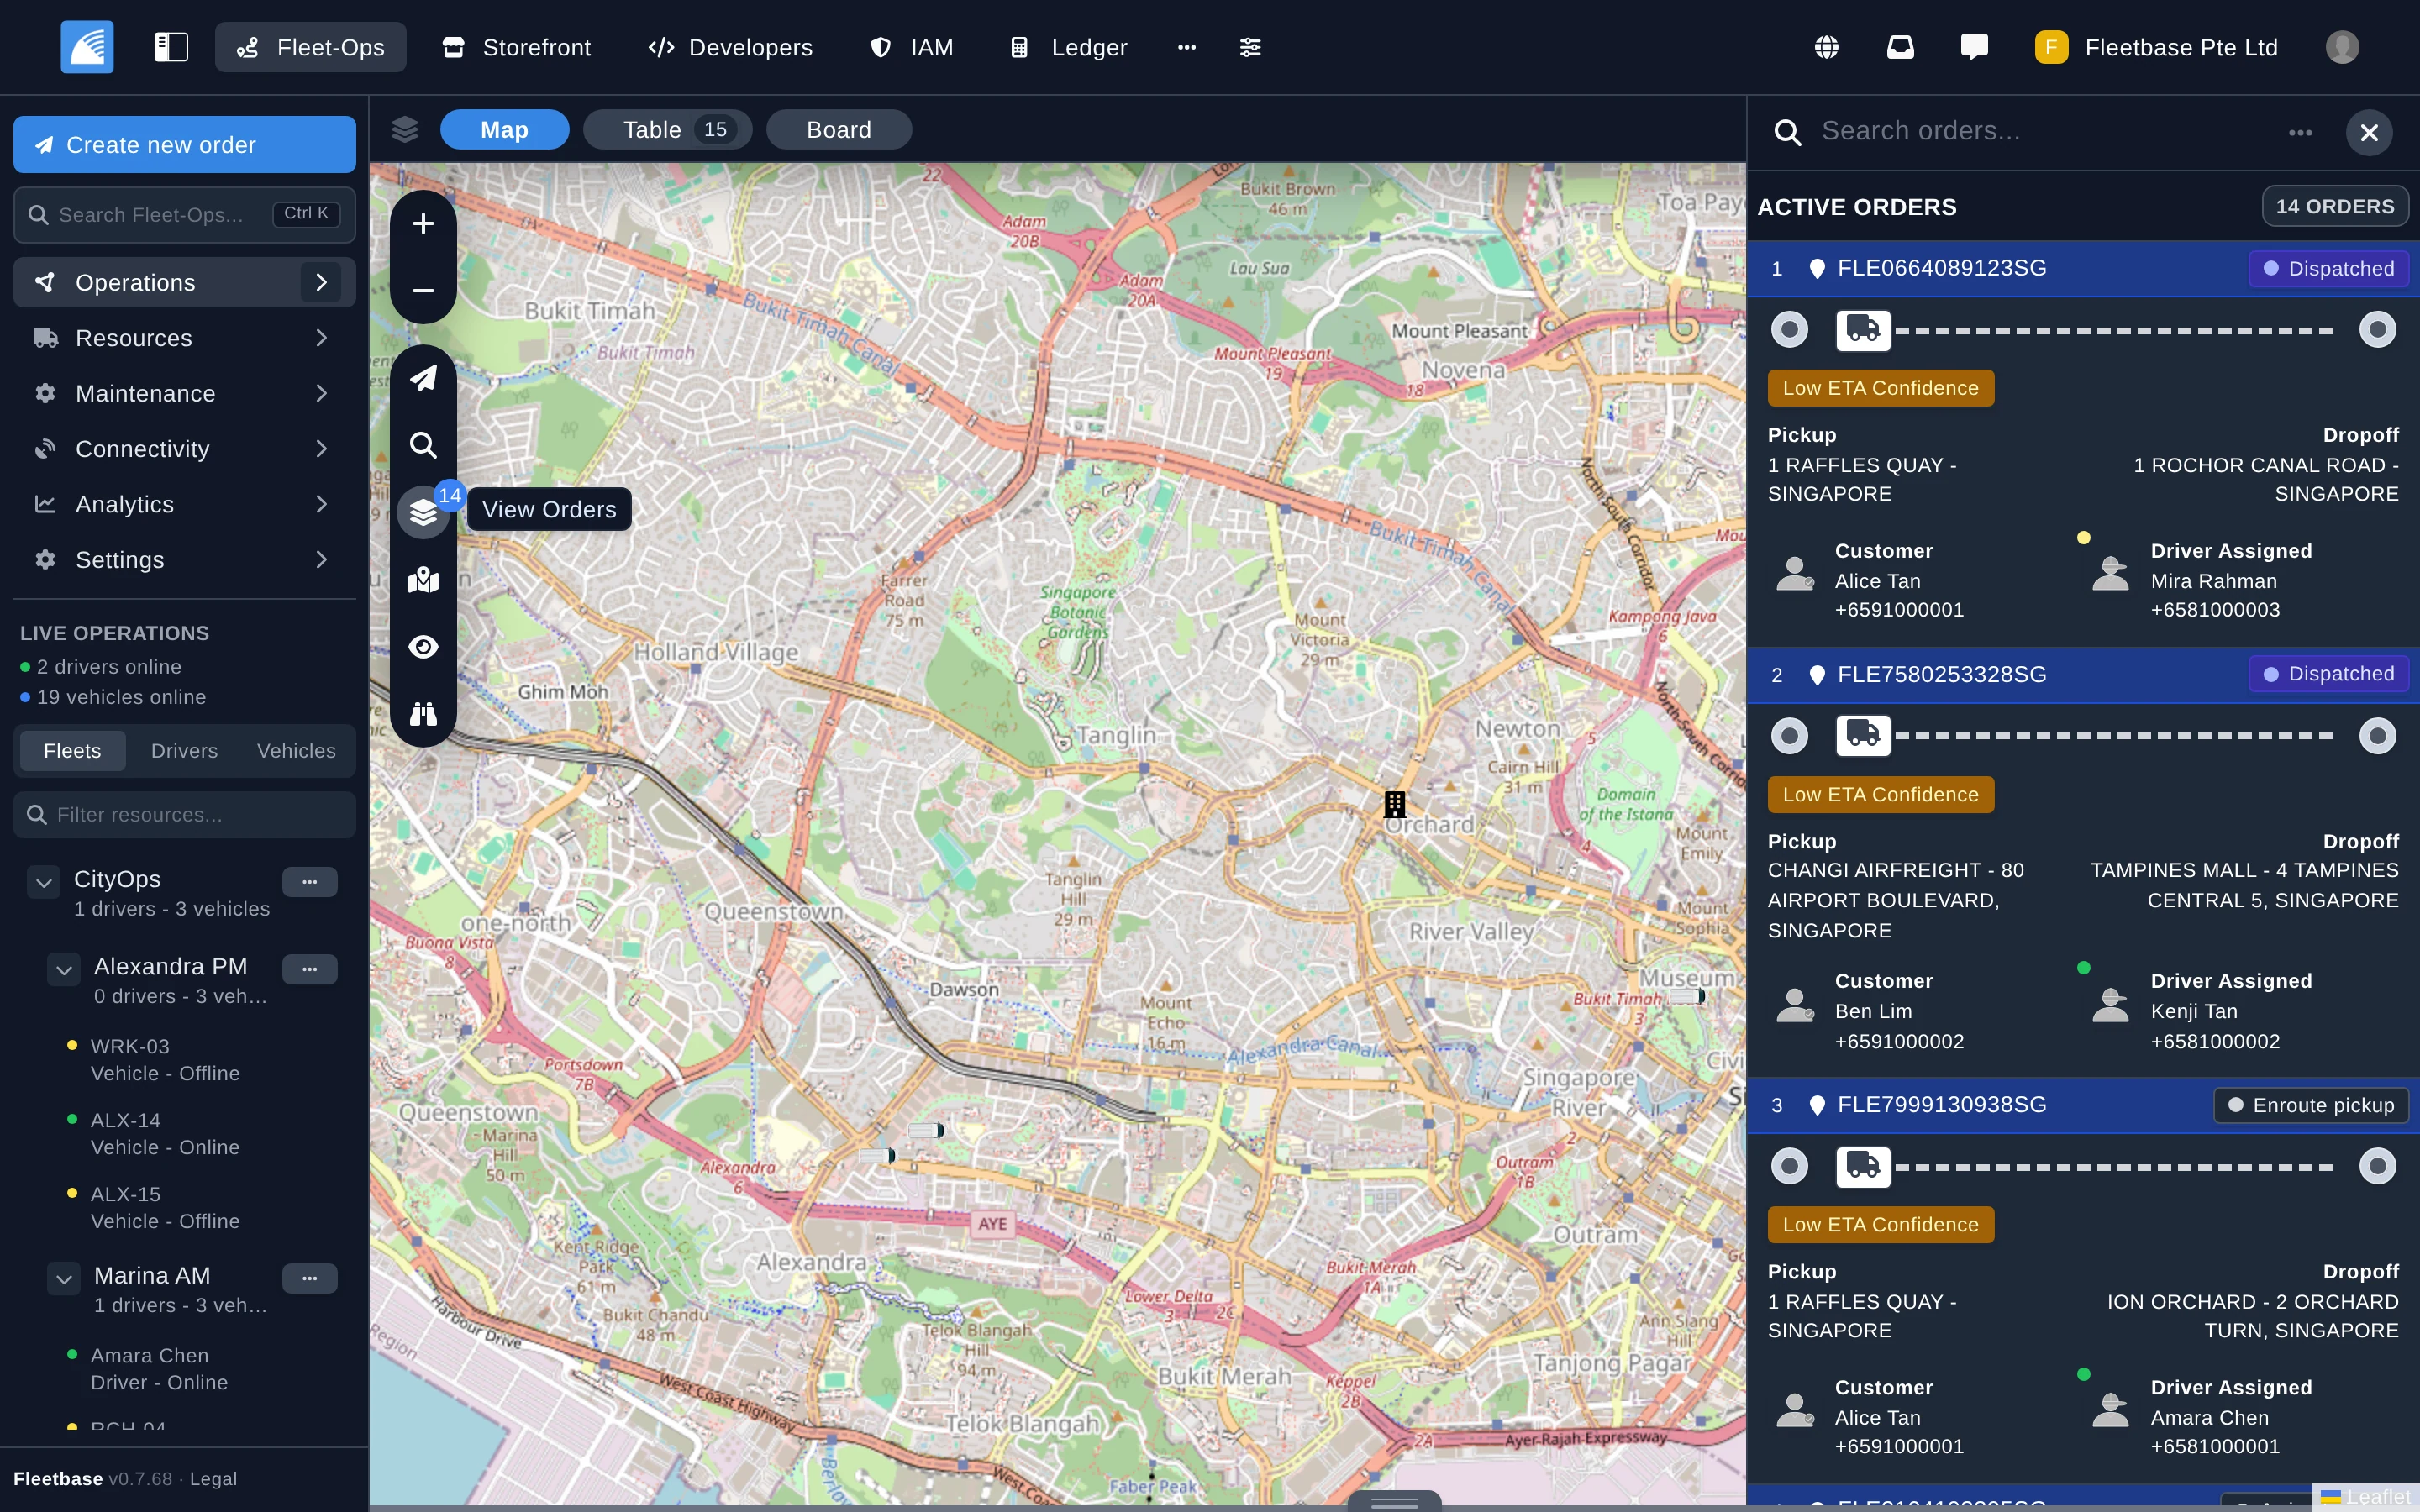The width and height of the screenshot is (2420, 1512).
Task: Click the Legal link
Action: pos(213,1479)
